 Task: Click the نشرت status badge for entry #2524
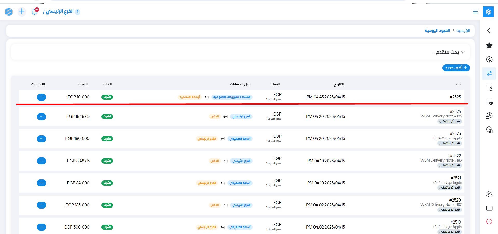pyautogui.click(x=107, y=117)
